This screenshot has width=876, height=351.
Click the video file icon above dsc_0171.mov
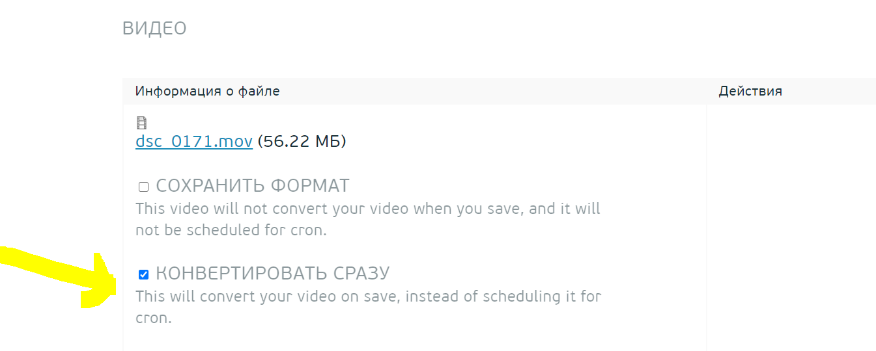click(x=141, y=123)
